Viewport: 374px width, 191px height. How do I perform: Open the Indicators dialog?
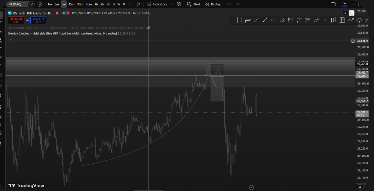click(157, 4)
